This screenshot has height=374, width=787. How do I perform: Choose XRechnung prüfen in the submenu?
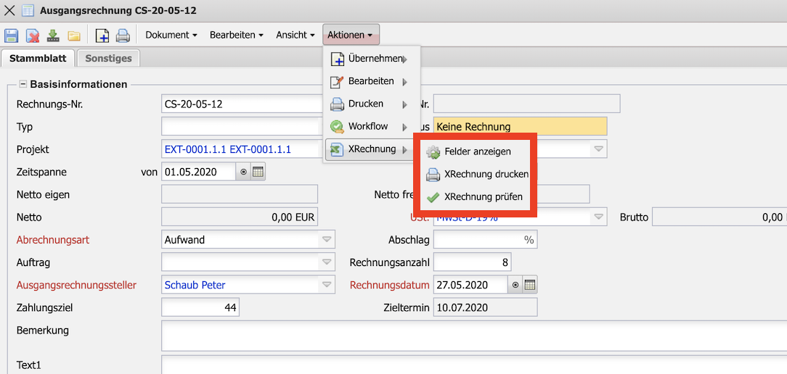point(483,196)
